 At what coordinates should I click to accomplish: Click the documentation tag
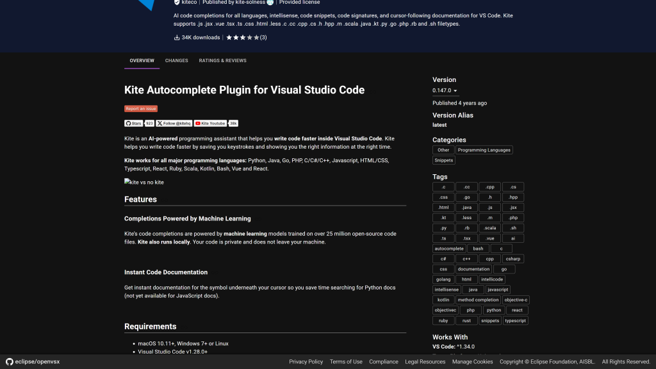(473, 269)
